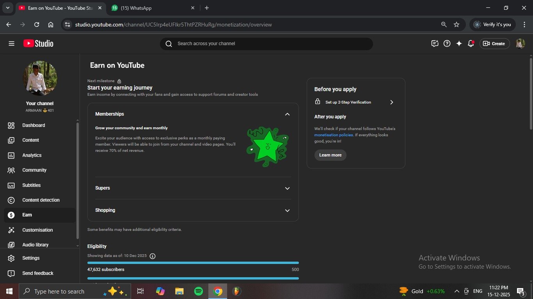Collapse the Memberships section
The image size is (533, 299).
[x=287, y=114]
